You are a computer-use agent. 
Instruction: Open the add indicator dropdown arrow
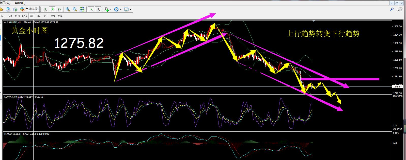[x=111, y=10]
